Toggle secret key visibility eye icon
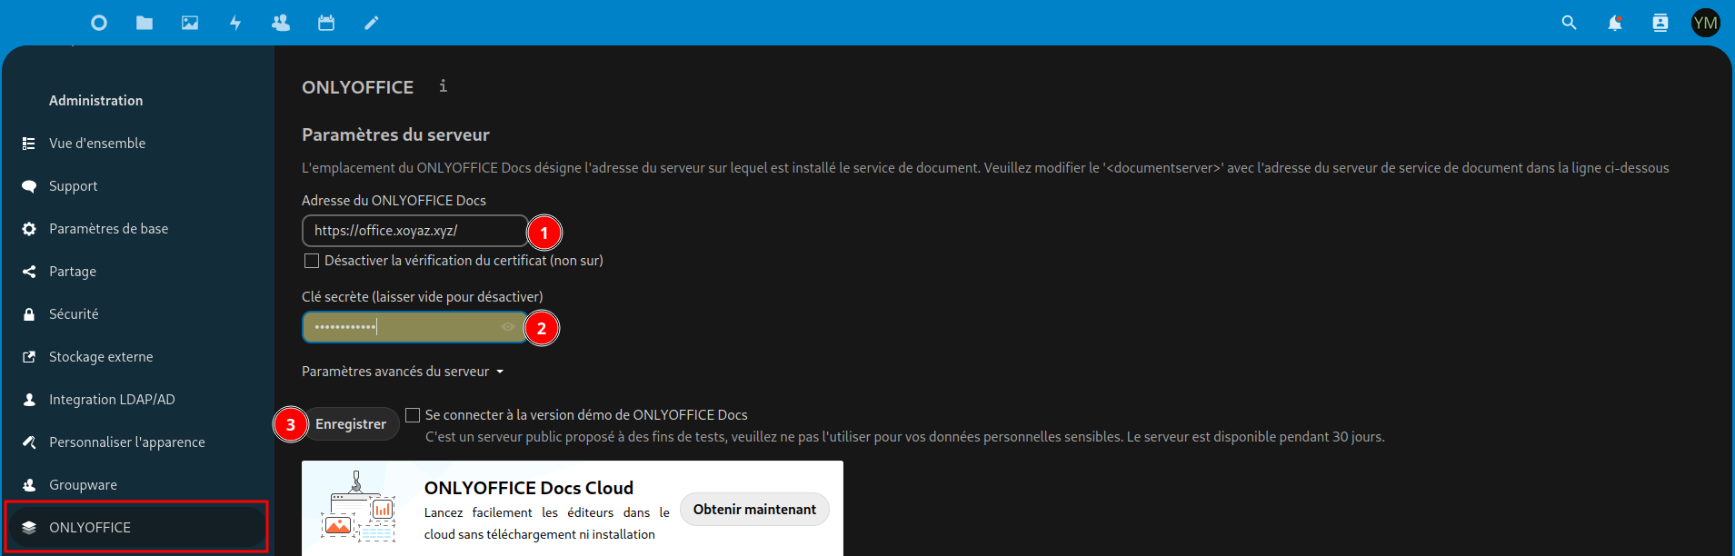1735x556 pixels. [x=508, y=327]
